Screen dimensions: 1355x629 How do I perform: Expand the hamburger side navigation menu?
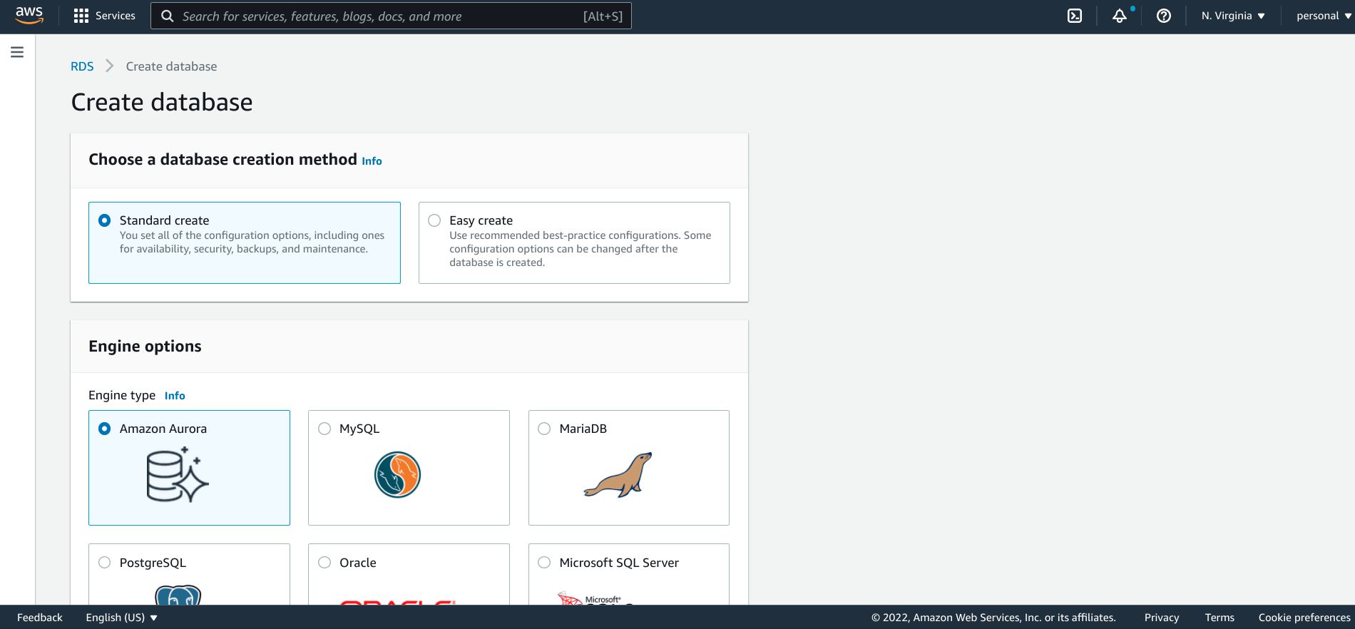pos(17,52)
